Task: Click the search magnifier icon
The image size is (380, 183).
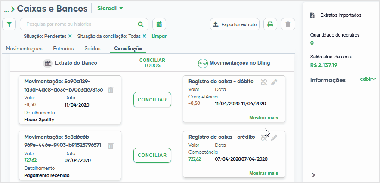Action: coord(141,24)
